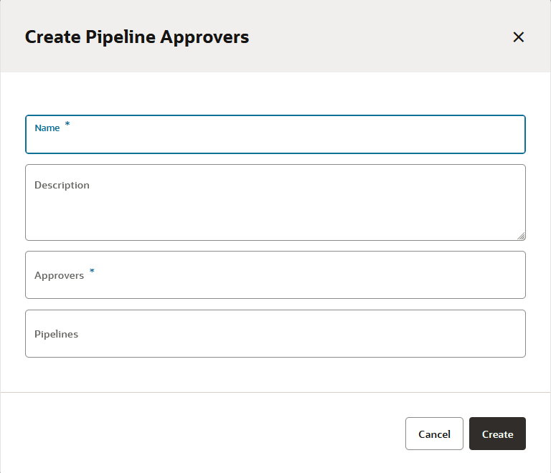This screenshot has width=551, height=473.
Task: Click the Name input field
Action: tap(275, 139)
